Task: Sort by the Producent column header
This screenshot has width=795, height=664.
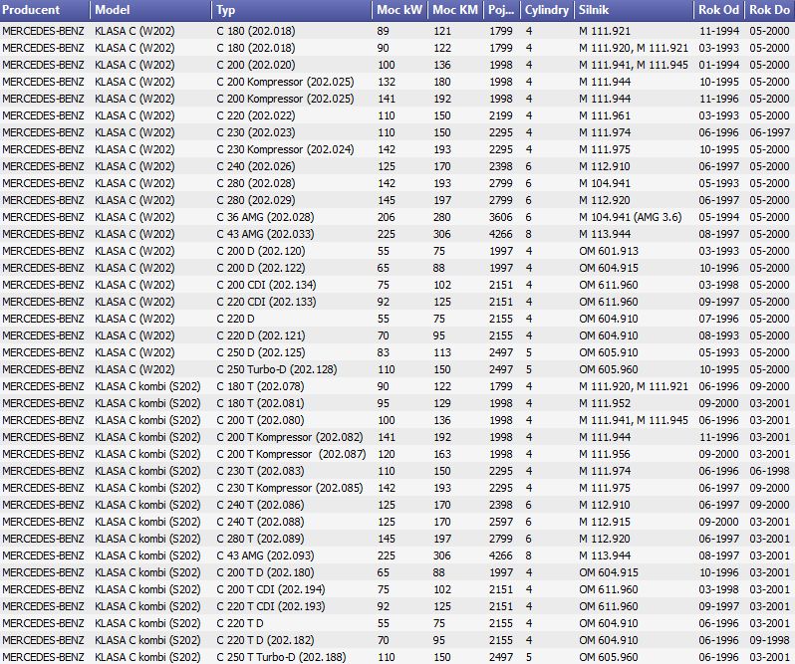Action: [x=45, y=10]
